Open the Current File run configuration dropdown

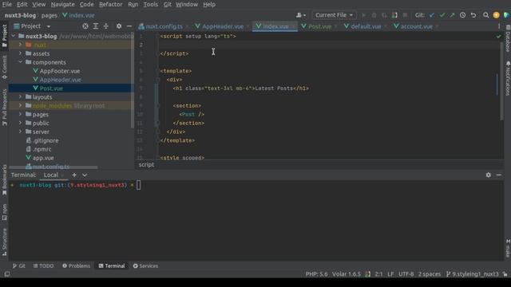tap(334, 15)
